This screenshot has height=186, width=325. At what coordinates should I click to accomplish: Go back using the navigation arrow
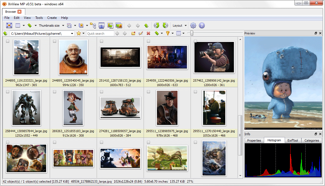pyautogui.click(x=129, y=25)
